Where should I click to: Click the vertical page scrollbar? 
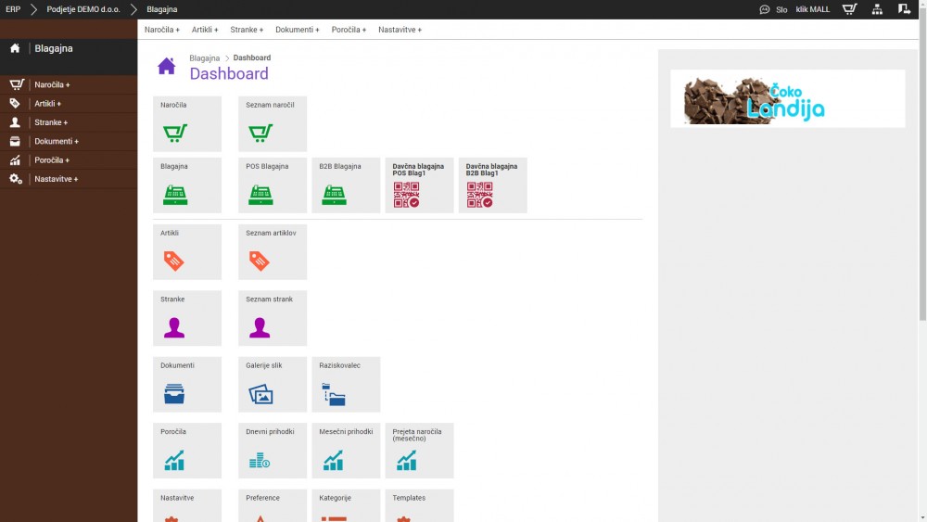tap(921, 185)
